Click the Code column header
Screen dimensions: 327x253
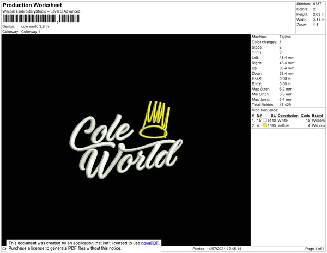pyautogui.click(x=306, y=116)
